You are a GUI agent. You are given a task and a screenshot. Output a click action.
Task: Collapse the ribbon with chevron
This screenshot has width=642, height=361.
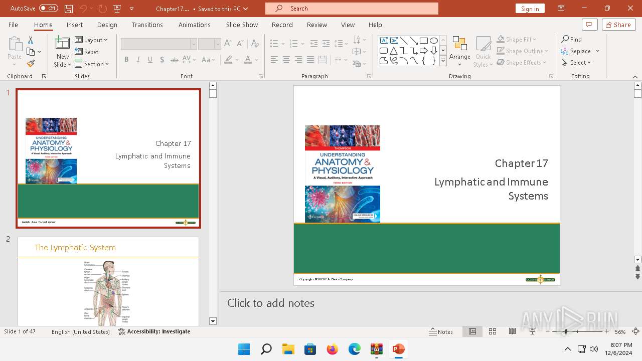click(635, 76)
